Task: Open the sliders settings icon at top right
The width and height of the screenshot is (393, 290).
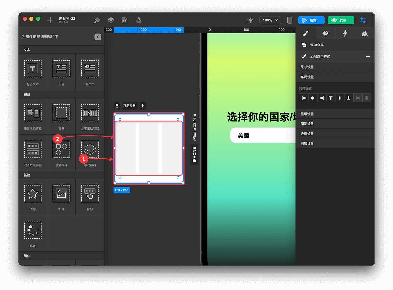Action: click(363, 20)
